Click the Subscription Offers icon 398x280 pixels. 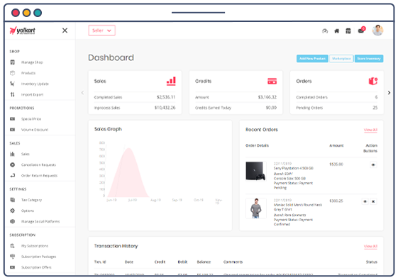click(x=13, y=267)
